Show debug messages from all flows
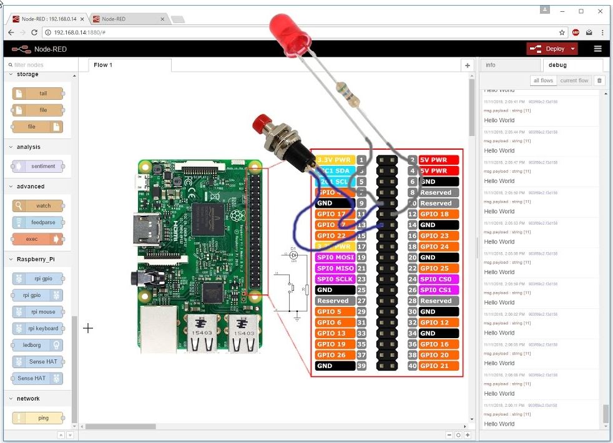 point(543,80)
